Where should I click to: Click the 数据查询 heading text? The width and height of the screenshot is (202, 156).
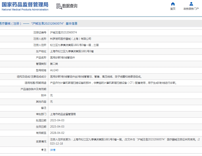(x=70, y=6)
